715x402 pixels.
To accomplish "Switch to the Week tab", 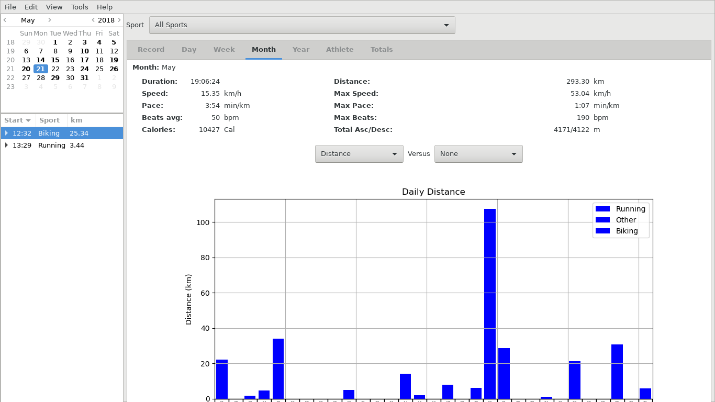I will 224,50.
